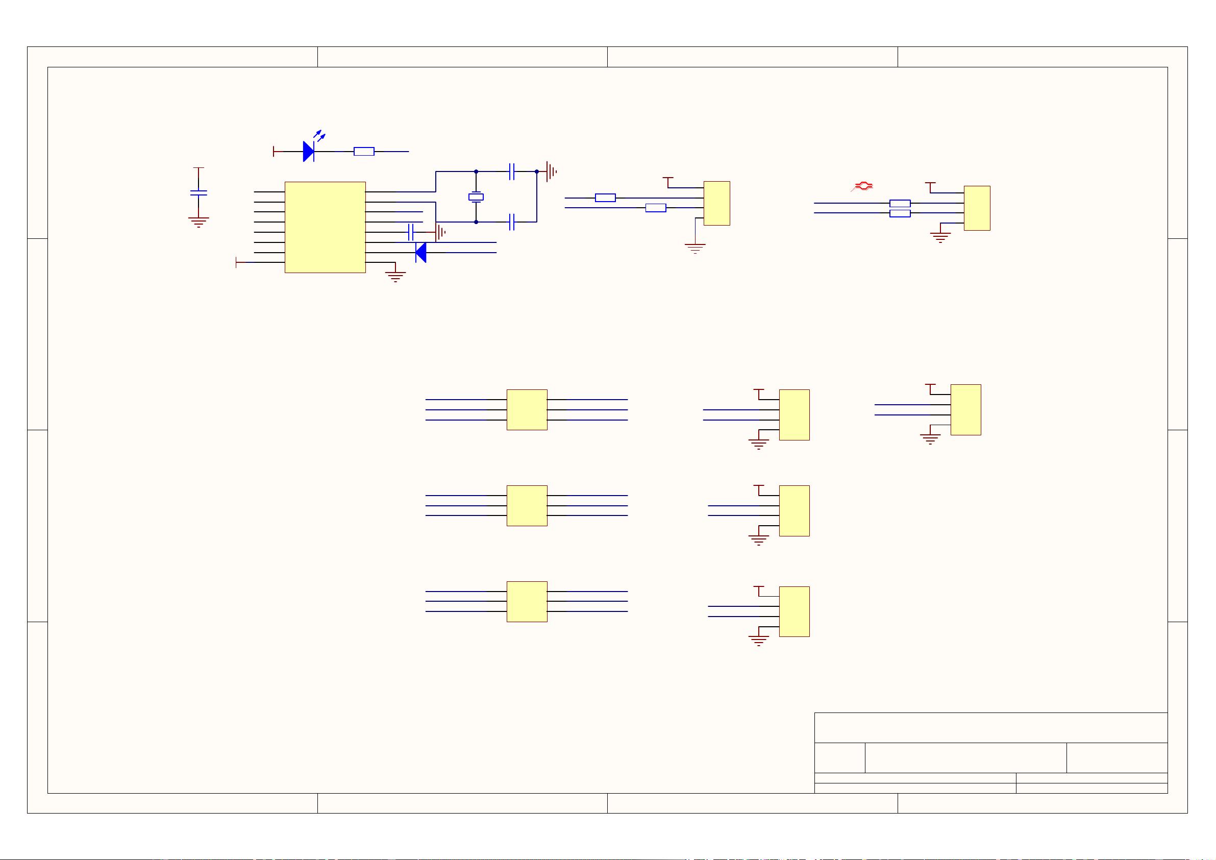Viewport: 1216px width, 860px height.
Task: Select the upper crystal load capacitor
Action: (x=512, y=171)
